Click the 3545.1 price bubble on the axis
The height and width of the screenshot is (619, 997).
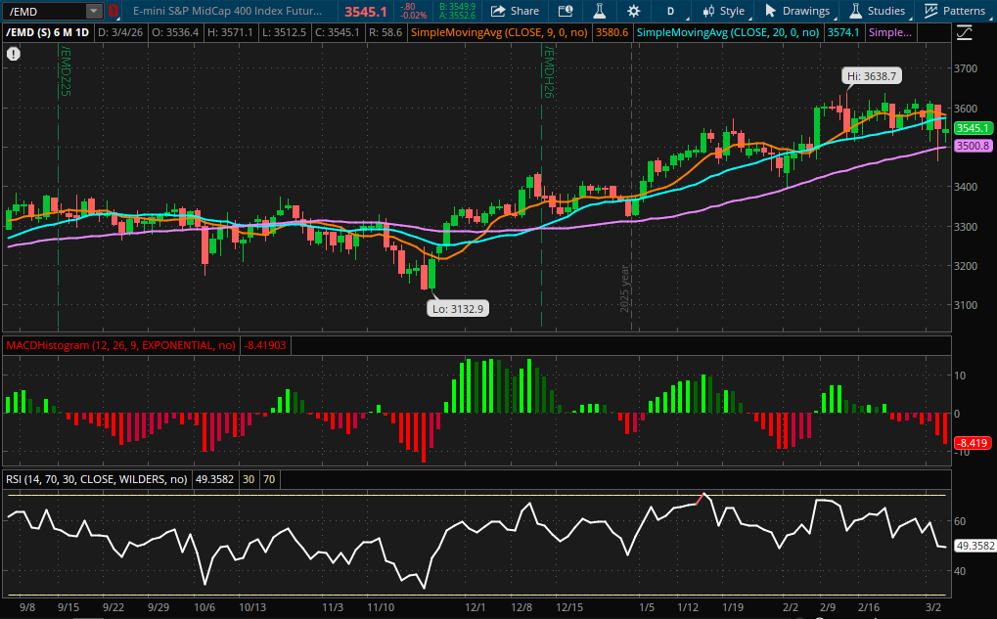point(975,128)
